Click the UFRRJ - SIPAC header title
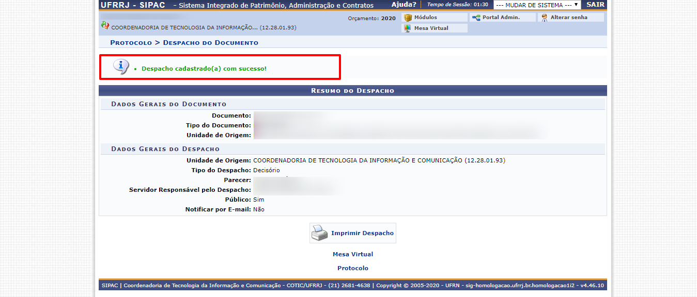The width and height of the screenshot is (697, 297). [x=133, y=5]
